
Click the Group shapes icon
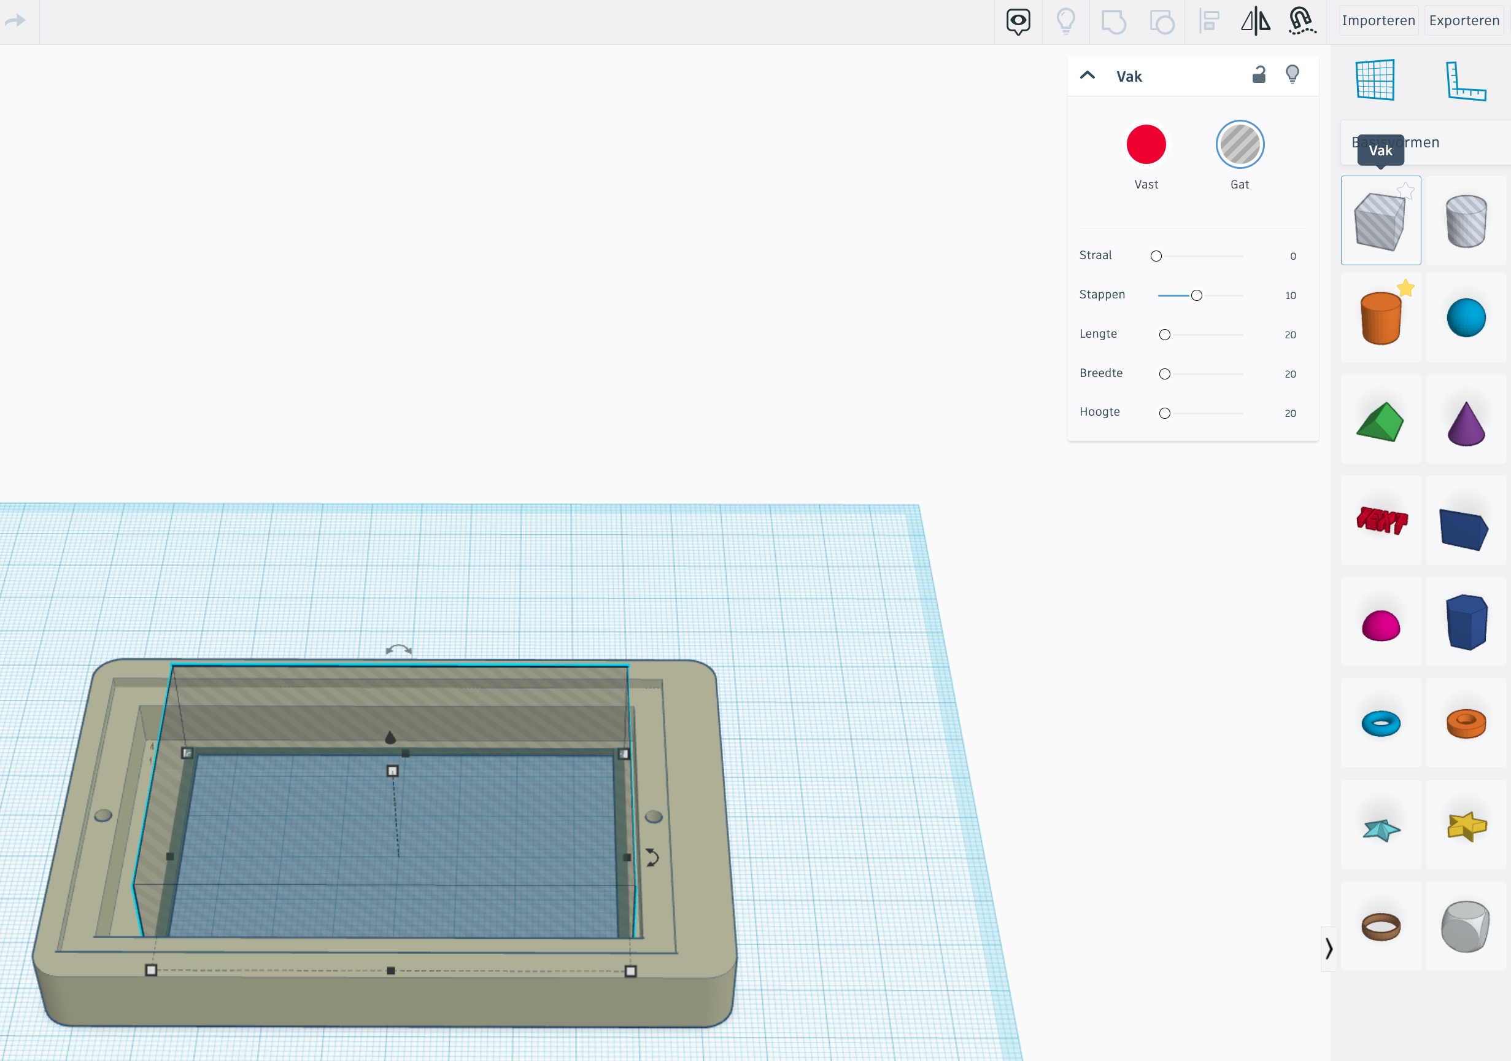click(1113, 21)
